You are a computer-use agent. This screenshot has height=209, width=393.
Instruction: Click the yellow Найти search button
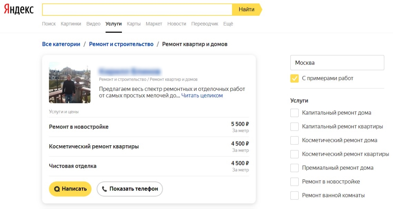click(247, 9)
